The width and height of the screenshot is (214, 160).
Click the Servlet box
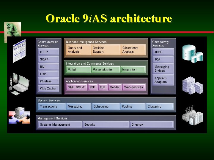[115, 87]
